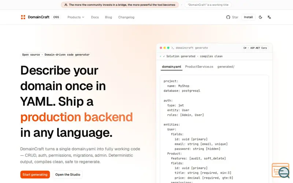Screen dimensions: 293x183
Task: Click the Star link in header
Action: 235,17
